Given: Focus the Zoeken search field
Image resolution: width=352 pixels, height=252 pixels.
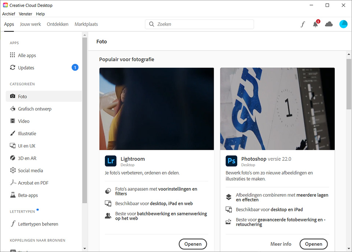Looking at the screenshot, I should coord(199,24).
